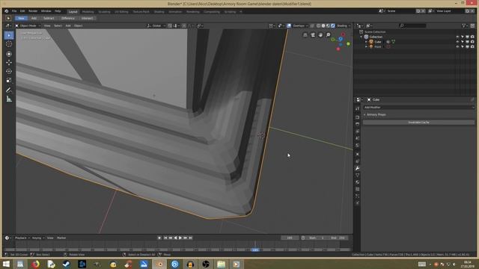The height and width of the screenshot is (269, 479).
Task: Click the outliner search field
Action: tap(412, 25)
